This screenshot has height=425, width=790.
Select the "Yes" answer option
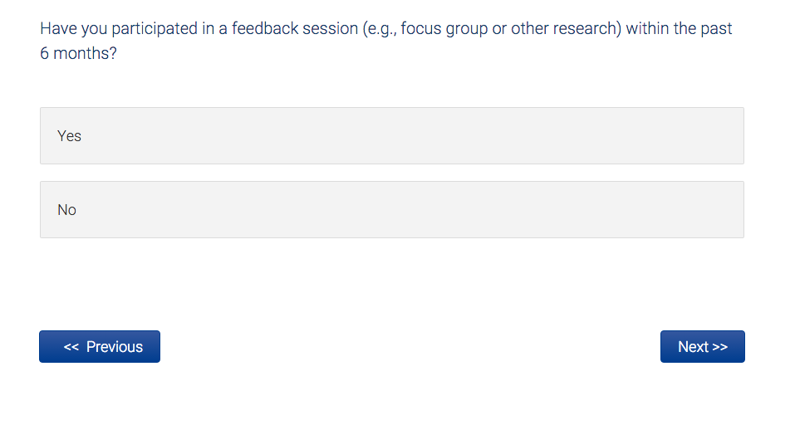[391, 135]
